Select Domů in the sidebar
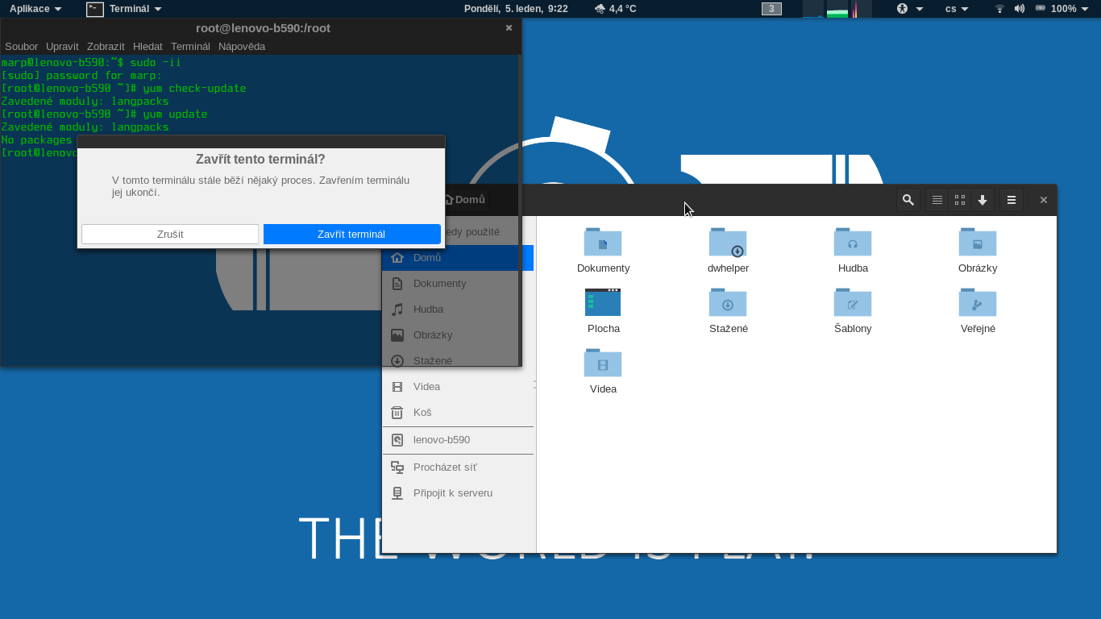Screen dimensions: 1101x619 click(457, 258)
